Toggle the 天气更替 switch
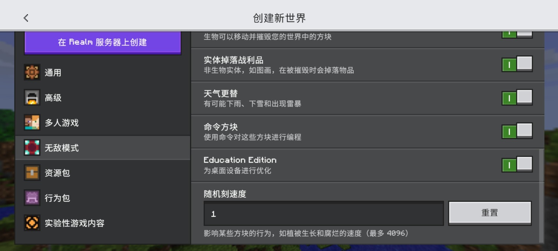The height and width of the screenshot is (251, 558). point(517,98)
